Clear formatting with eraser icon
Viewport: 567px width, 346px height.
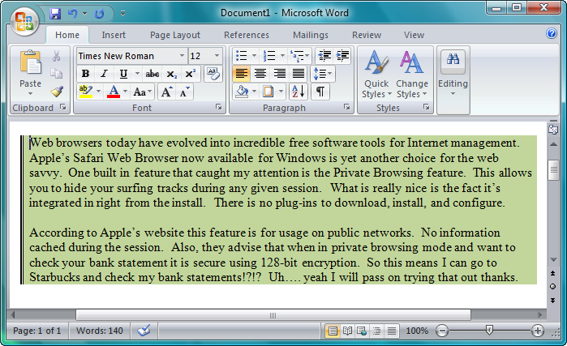[x=213, y=74]
